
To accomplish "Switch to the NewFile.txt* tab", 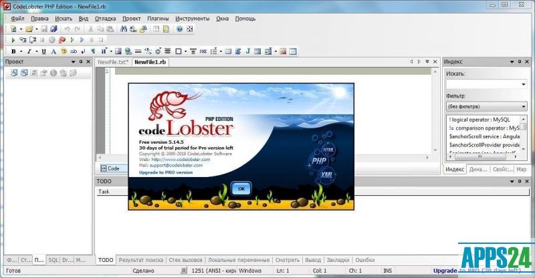I will [x=113, y=62].
